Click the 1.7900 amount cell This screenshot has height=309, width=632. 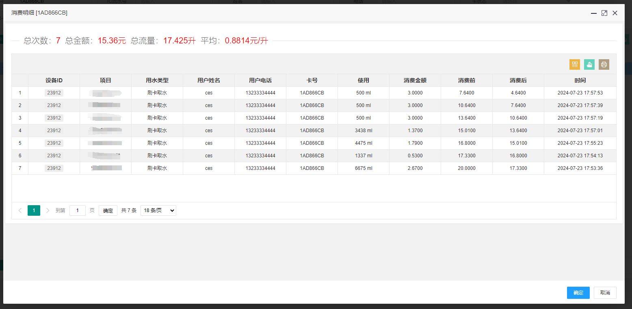(415, 143)
